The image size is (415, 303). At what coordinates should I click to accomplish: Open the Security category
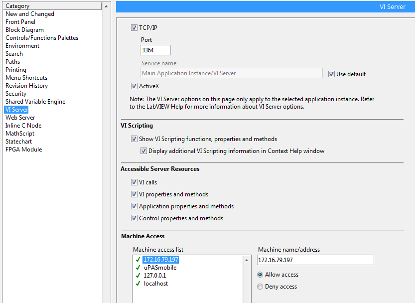pyautogui.click(x=16, y=94)
